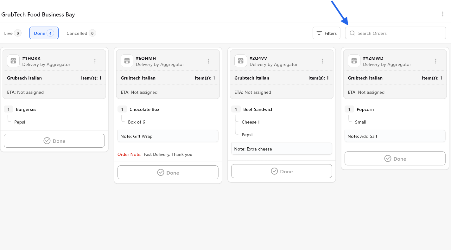Open the Filters panel
Viewport: 451px width, 250px height.
point(327,33)
